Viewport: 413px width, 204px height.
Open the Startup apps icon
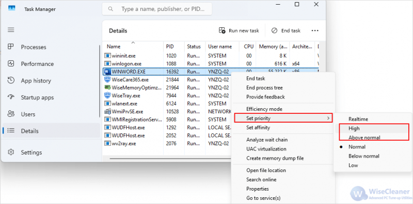click(x=11, y=97)
